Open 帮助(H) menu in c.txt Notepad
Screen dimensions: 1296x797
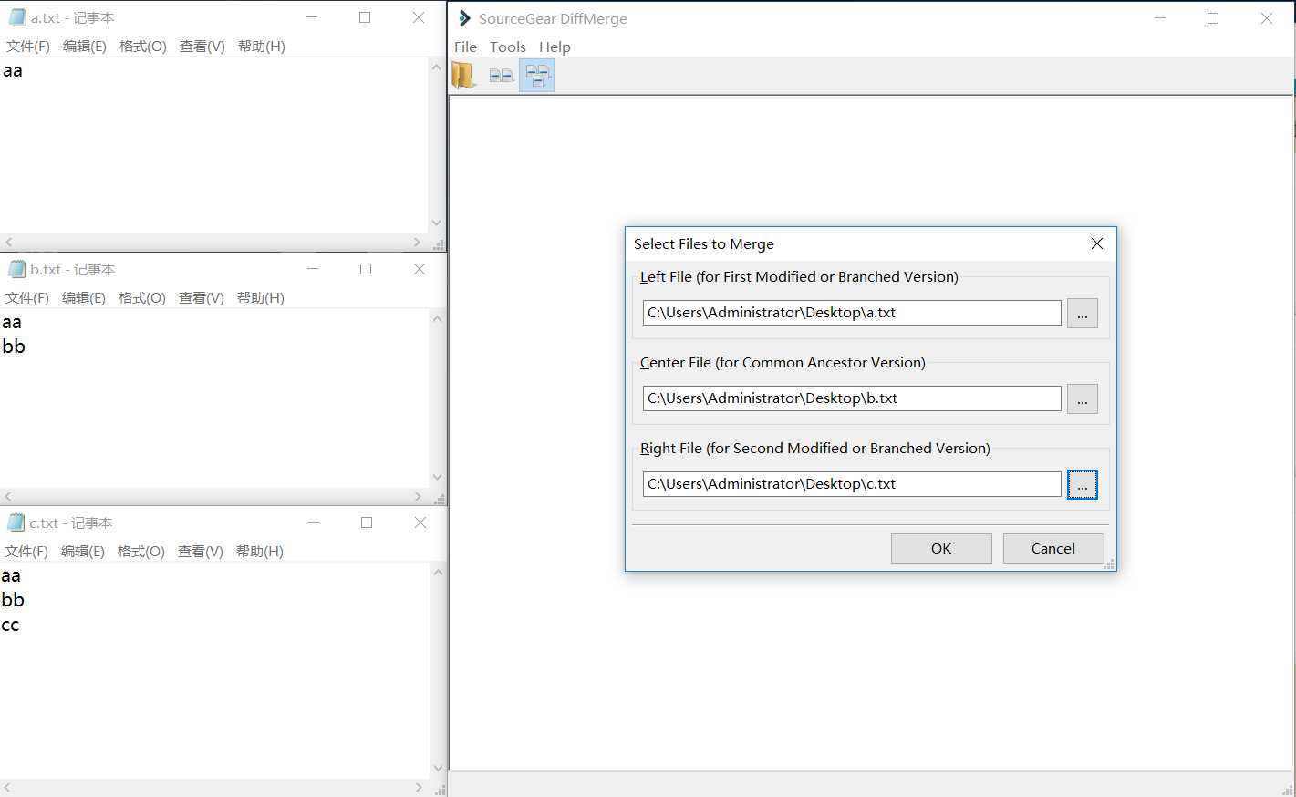[259, 551]
